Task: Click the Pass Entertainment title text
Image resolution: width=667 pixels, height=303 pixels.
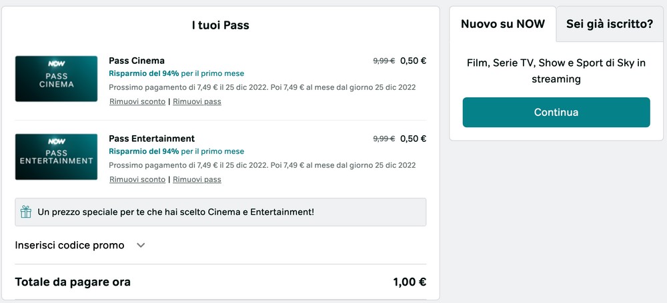Action: pos(151,139)
